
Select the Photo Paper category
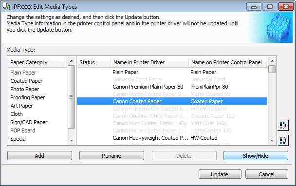25,89
